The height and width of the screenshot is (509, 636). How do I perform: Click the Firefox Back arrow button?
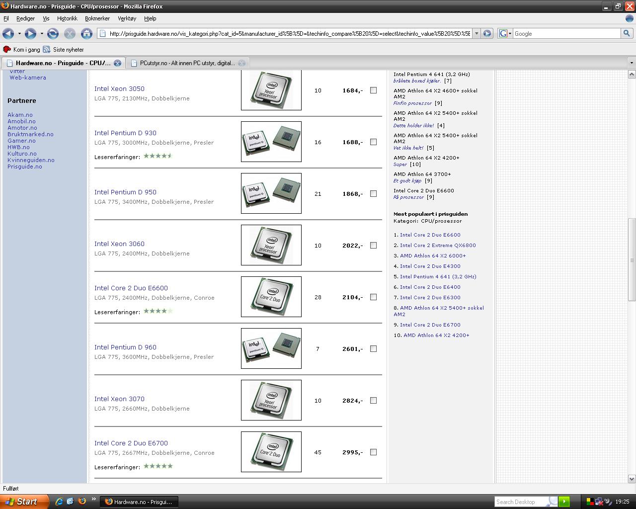(8, 33)
